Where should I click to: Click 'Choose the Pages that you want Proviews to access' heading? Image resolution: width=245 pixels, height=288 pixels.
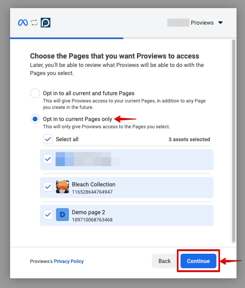point(114,56)
